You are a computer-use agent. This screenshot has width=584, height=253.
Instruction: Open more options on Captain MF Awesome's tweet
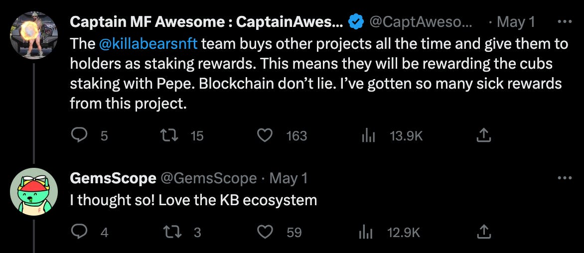point(565,22)
